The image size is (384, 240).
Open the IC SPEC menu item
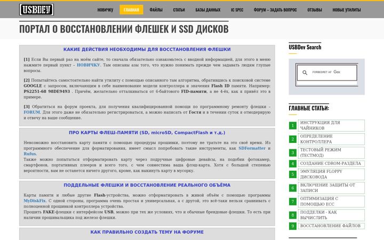[237, 10]
